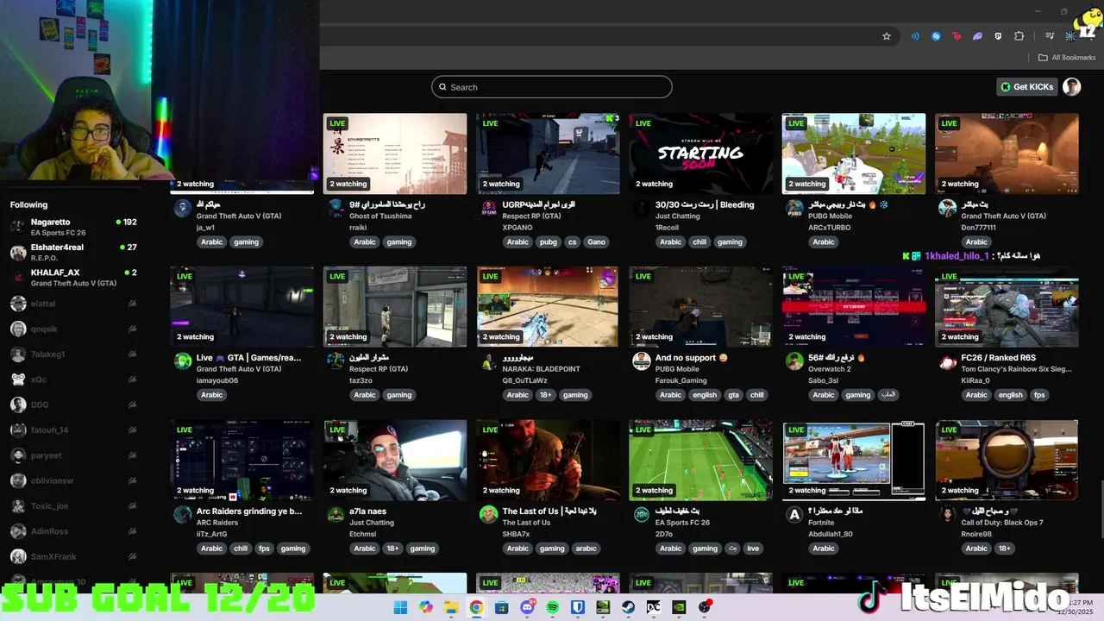1104x621 pixels.
Task: Click the 'Gano' tag under XPGANO stream
Action: click(596, 242)
